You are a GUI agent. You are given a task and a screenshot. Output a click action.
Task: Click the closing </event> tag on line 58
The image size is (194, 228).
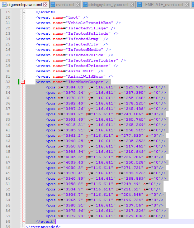46,222
